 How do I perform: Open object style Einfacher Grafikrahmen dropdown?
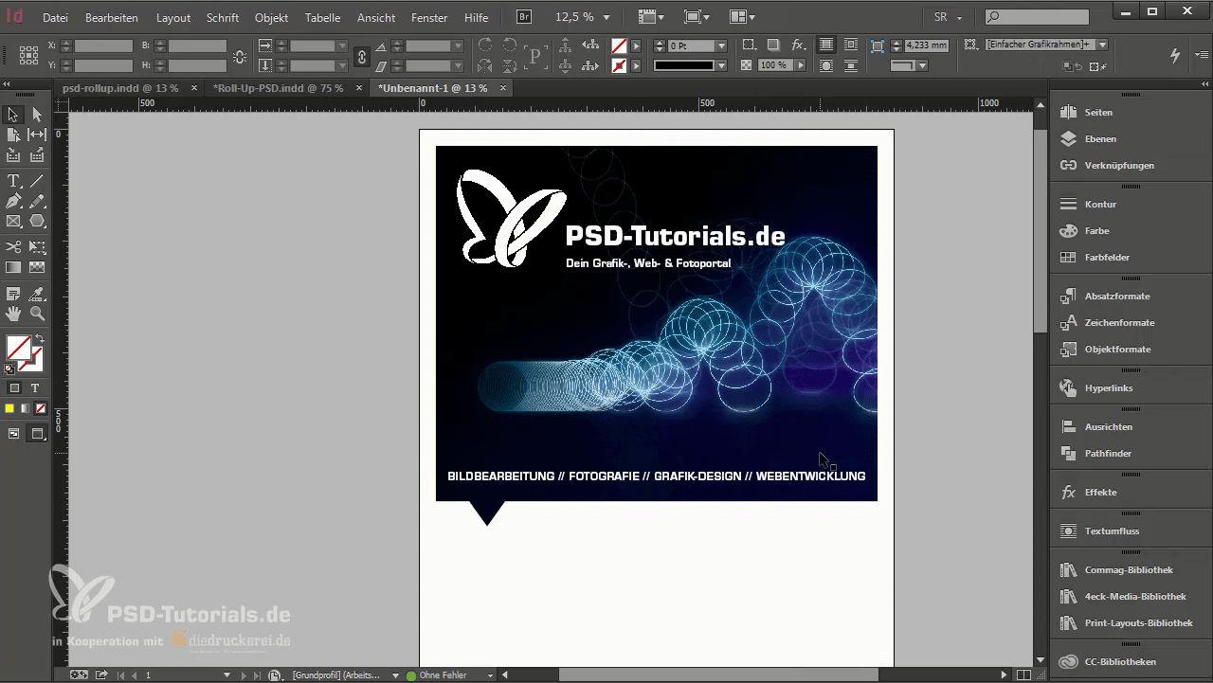tap(1103, 45)
